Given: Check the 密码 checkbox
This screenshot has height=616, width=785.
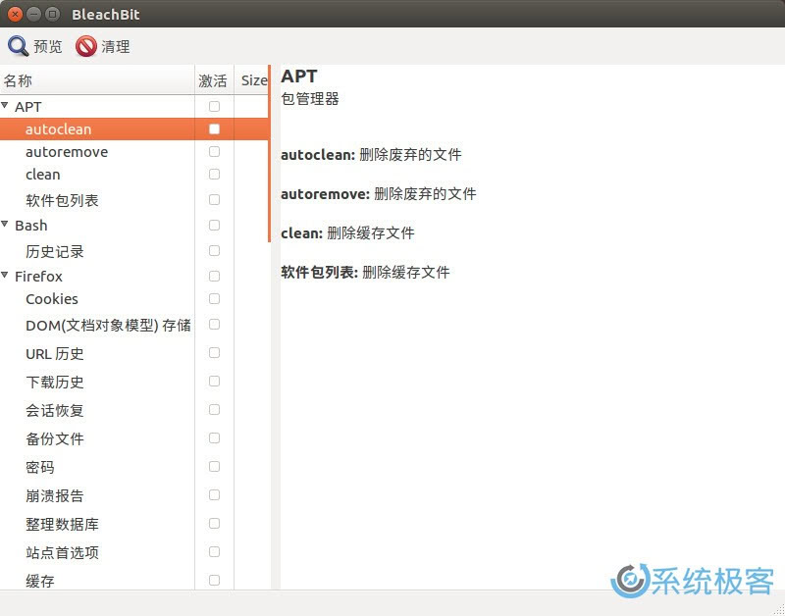Looking at the screenshot, I should coord(214,466).
